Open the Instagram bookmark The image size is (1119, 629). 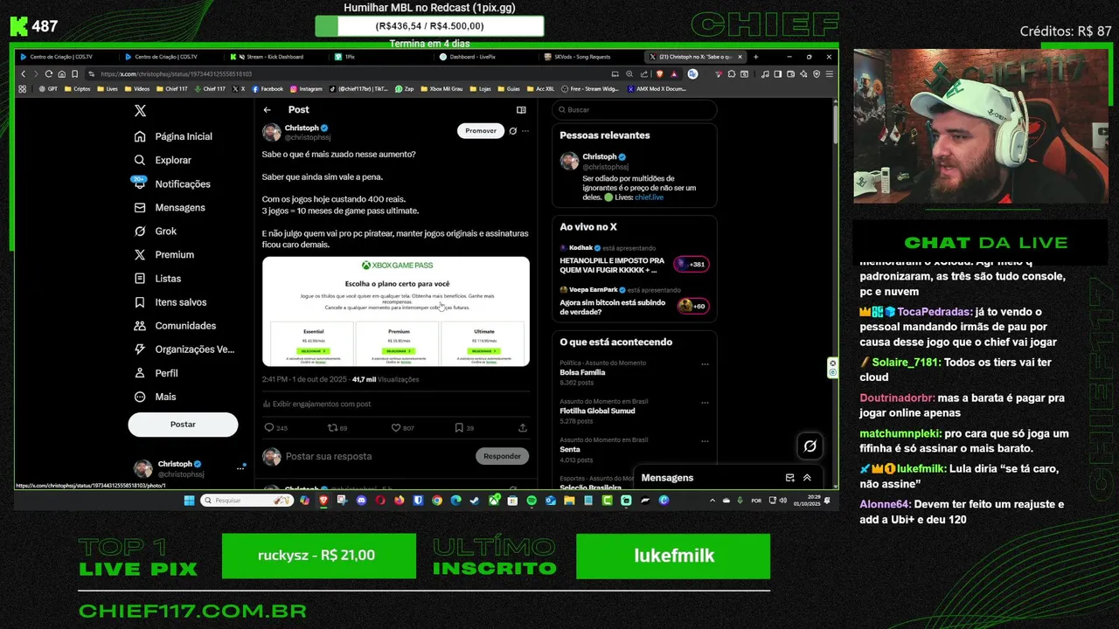click(x=305, y=88)
